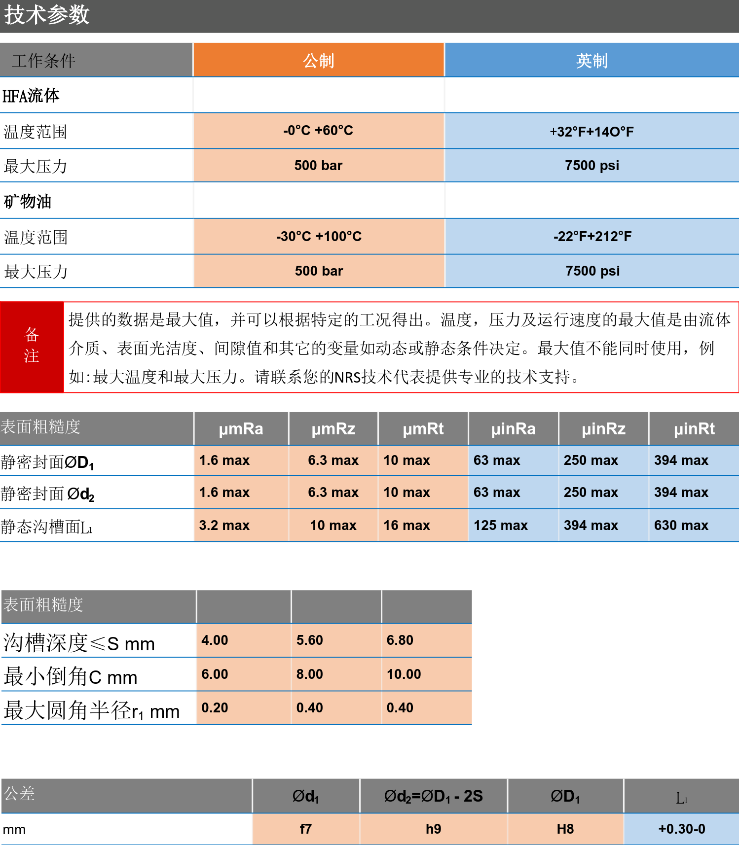Click the HFA流体 section row label
739x845 pixels.
pyautogui.click(x=31, y=96)
